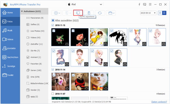170x104 pixels.
Task: Select the sleeping cartoon children thumbnail
Action: 99,37
